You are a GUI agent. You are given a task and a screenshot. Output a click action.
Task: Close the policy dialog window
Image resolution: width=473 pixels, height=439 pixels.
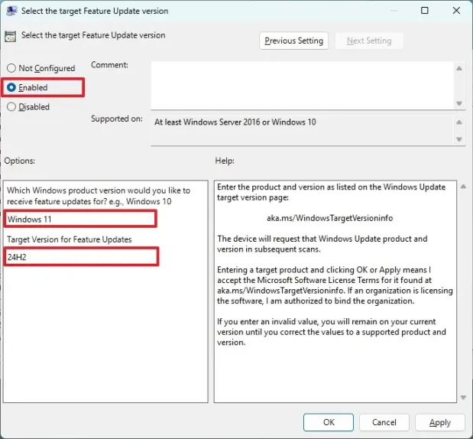tap(456, 11)
